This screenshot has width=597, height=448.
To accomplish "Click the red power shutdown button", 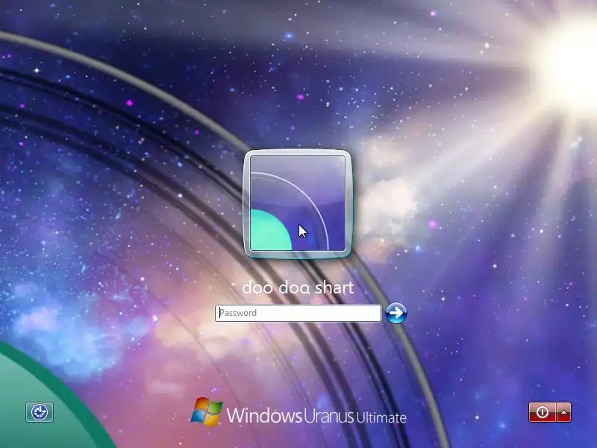I will click(543, 412).
